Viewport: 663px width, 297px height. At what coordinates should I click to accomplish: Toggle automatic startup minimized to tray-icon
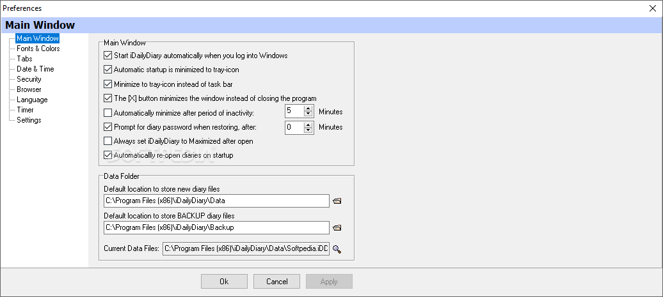108,70
